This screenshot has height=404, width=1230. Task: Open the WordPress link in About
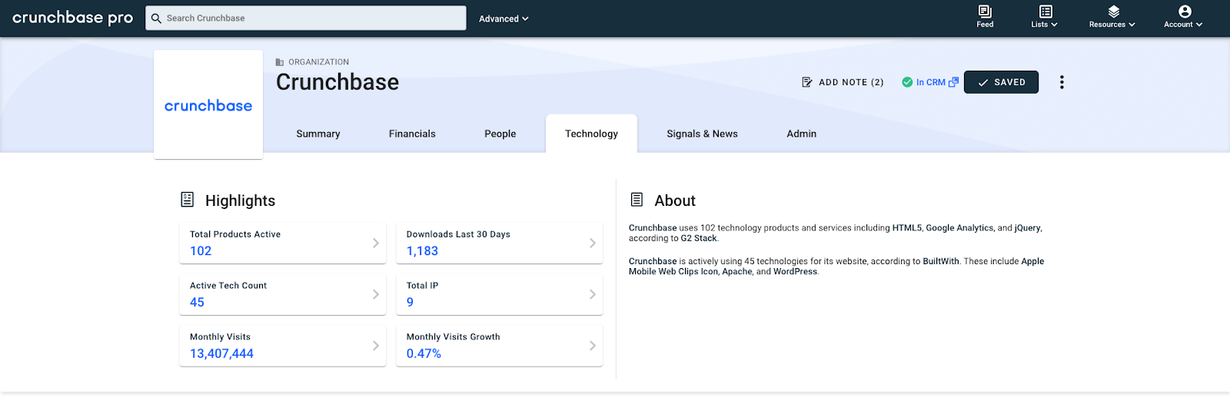[795, 272]
